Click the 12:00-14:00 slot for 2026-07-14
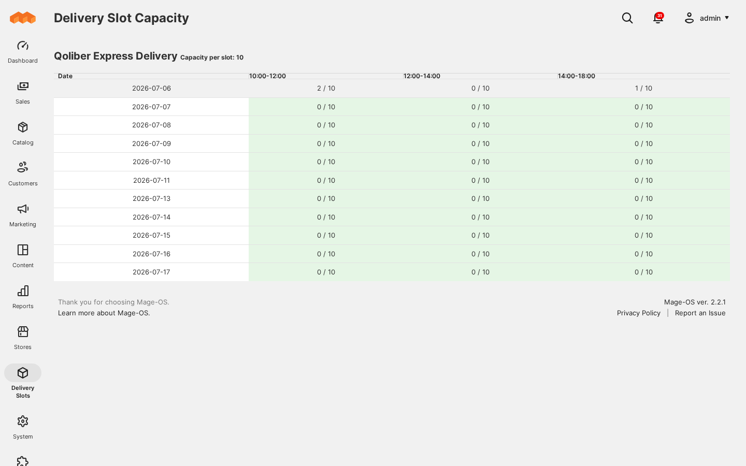Viewport: 746px width, 466px height. (480, 217)
